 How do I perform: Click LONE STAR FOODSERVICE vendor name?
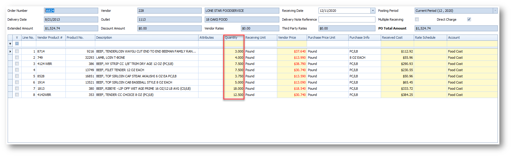[x=242, y=11]
